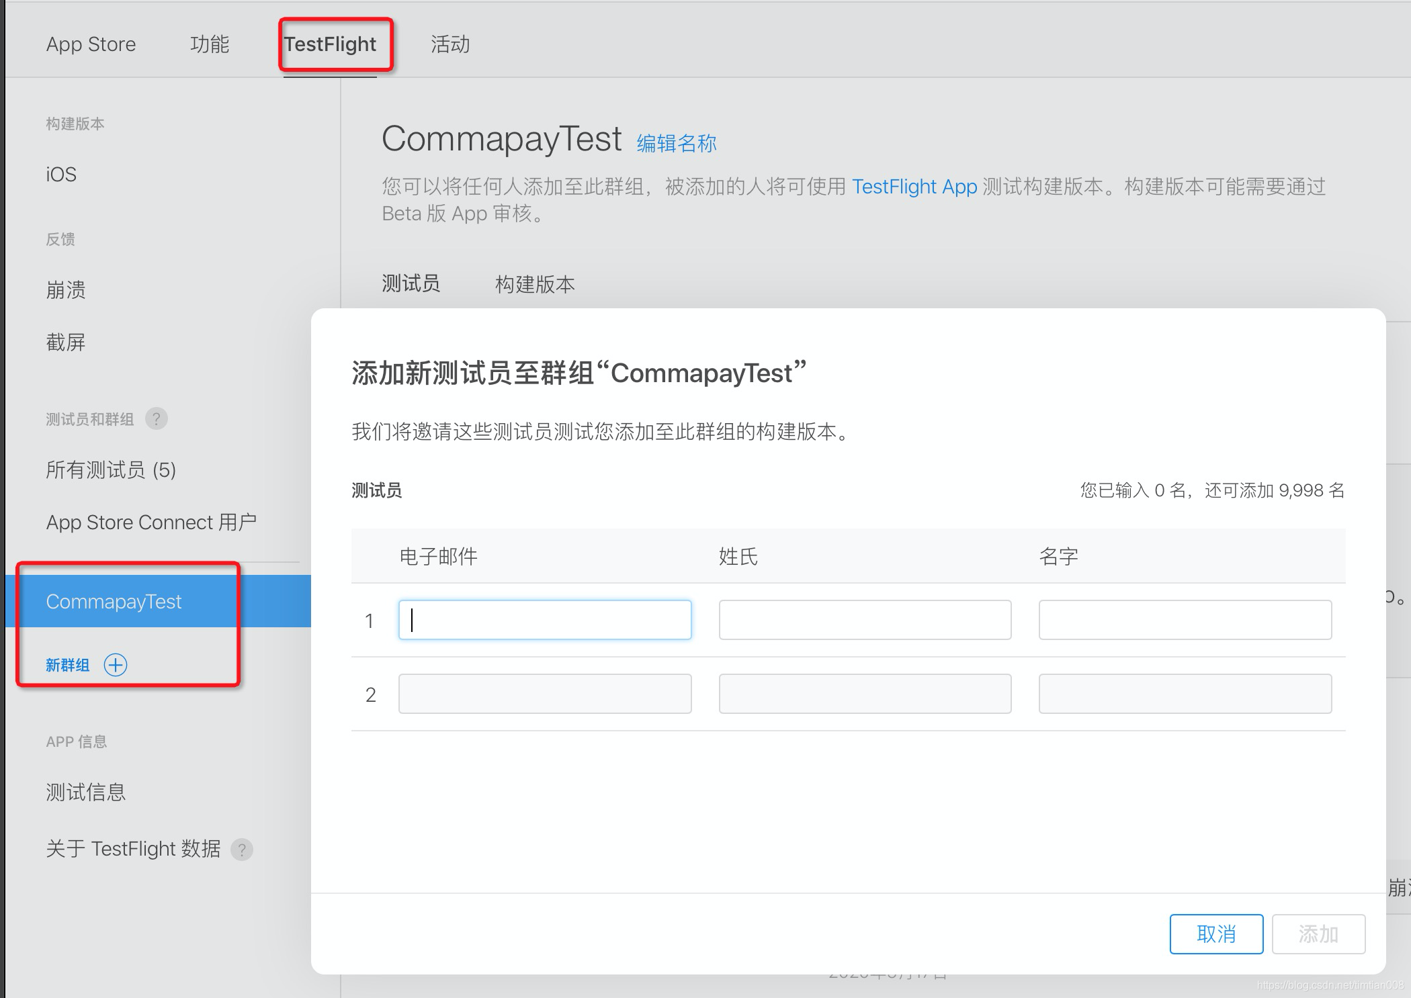Open the TestFlight App link
1411x998 pixels.
pyautogui.click(x=914, y=187)
